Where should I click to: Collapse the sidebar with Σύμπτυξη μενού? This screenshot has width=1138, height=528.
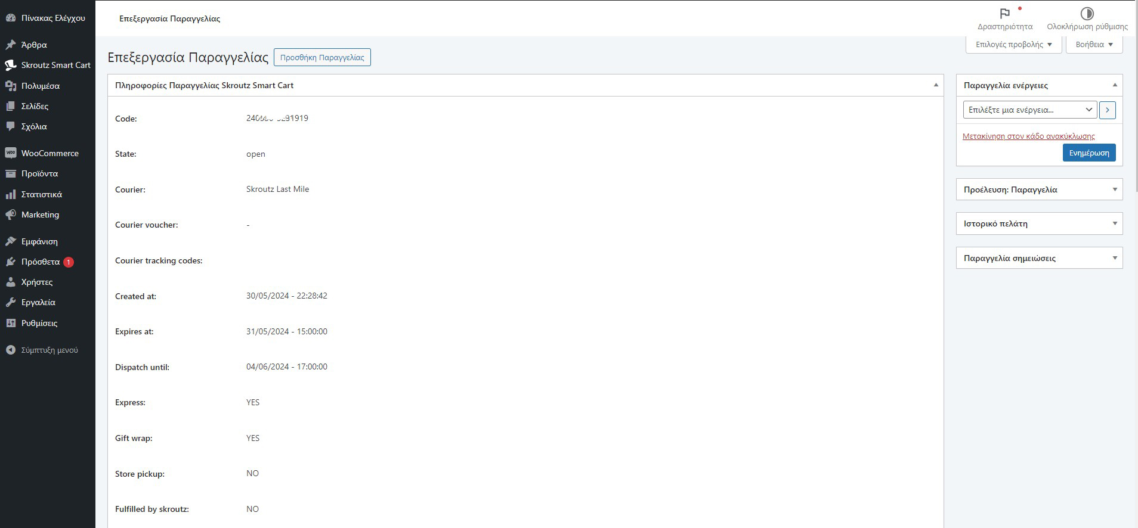click(x=42, y=350)
